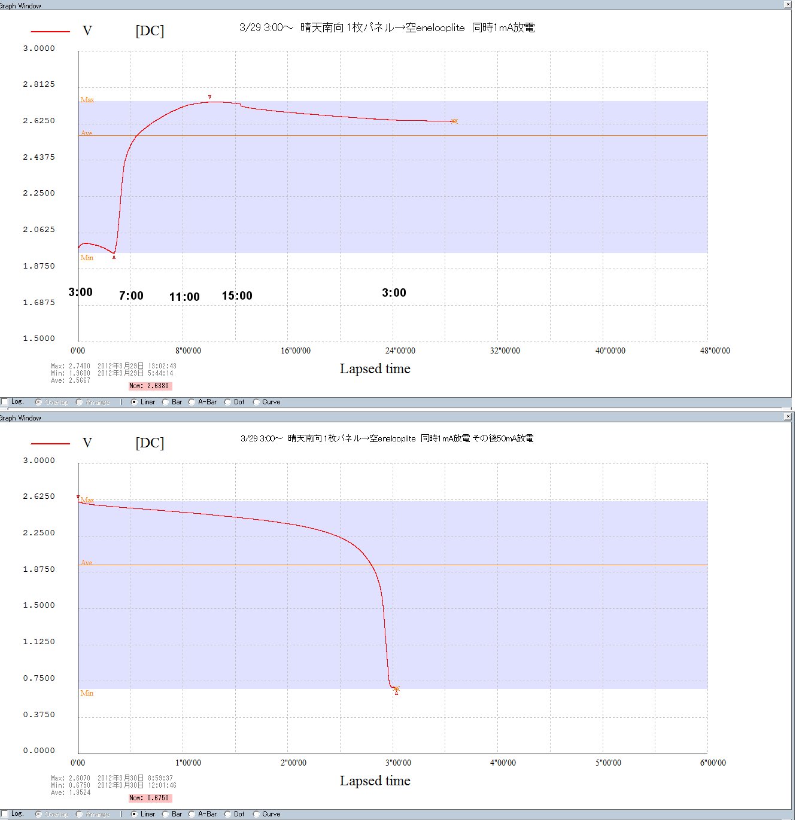Click the pink Now: 0.6750 readout
Image resolution: width=796 pixels, height=820 pixels.
point(150,798)
